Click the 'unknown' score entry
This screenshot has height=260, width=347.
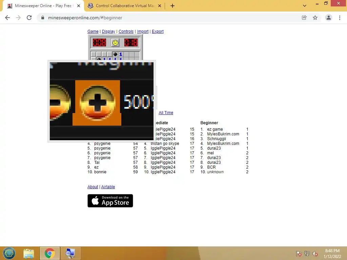tap(215, 172)
